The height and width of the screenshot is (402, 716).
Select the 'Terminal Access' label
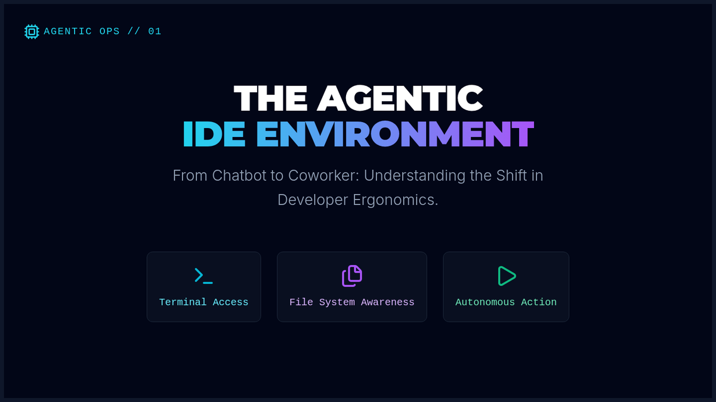203,303
